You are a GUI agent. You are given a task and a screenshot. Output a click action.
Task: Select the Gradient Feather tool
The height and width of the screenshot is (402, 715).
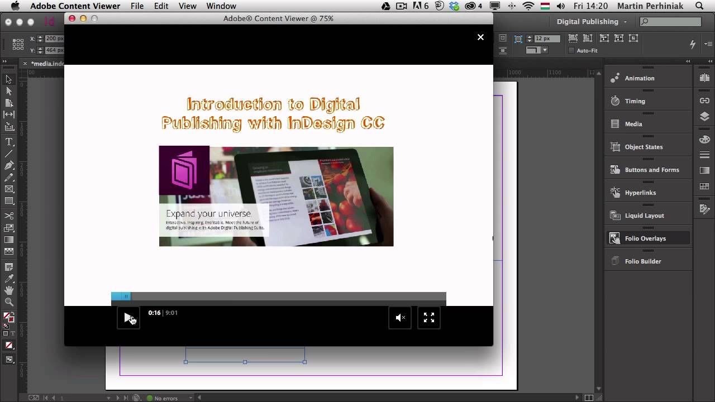click(9, 251)
